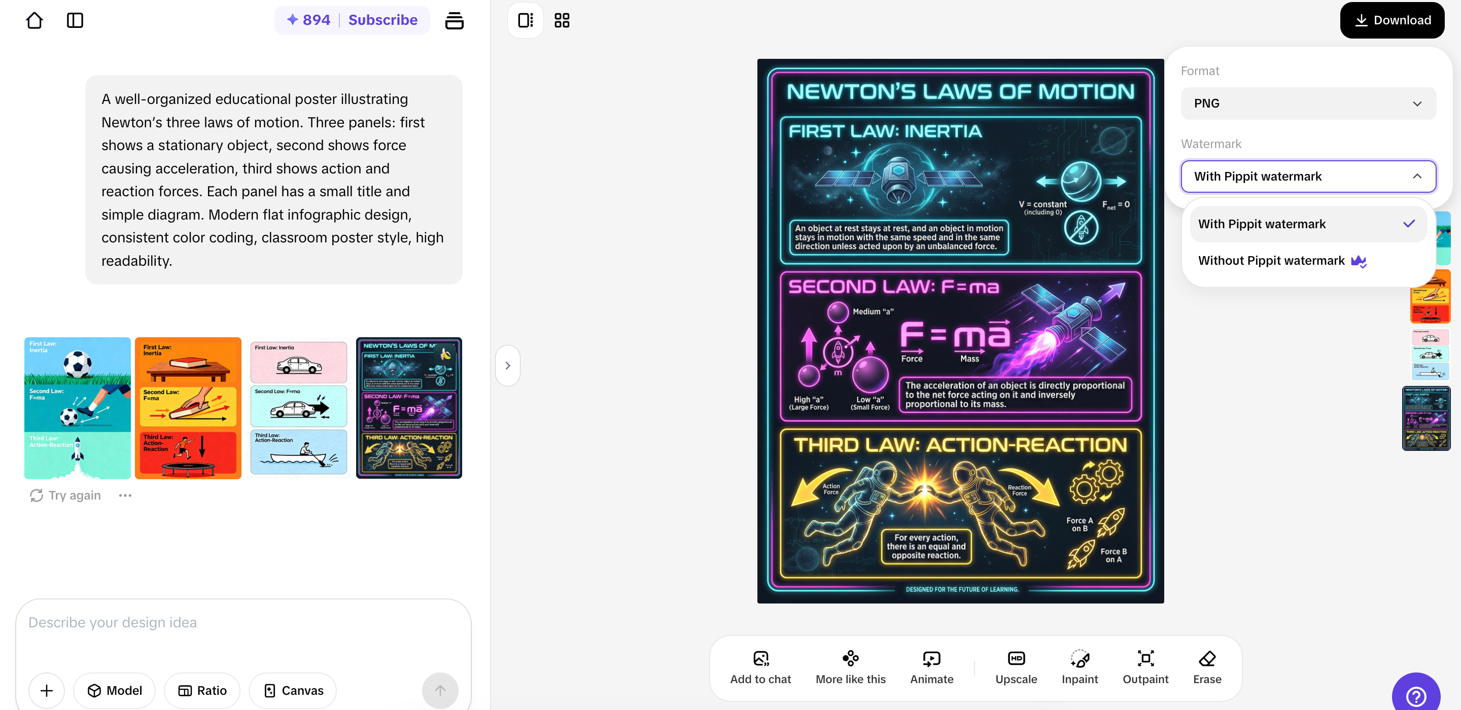Open the stacked layers history icon
This screenshot has height=710, width=1461.
click(x=454, y=20)
